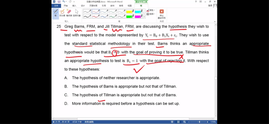Screen dimensions: 269x124
Task: Pick the yellow highlighter pen style
Action: pos(130,11)
